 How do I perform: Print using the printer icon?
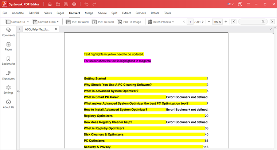[x=74, y=4]
